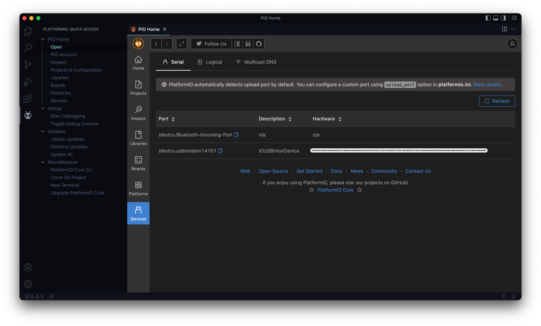Copy the usbmodem14101 port path

[x=220, y=151]
